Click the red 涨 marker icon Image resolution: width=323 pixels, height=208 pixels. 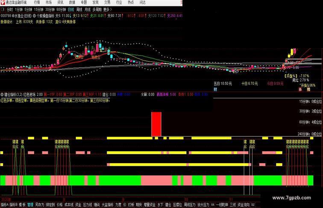(x=300, y=89)
